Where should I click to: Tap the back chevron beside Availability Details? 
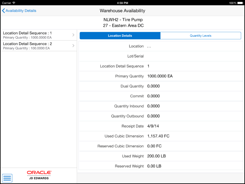coord(4,11)
